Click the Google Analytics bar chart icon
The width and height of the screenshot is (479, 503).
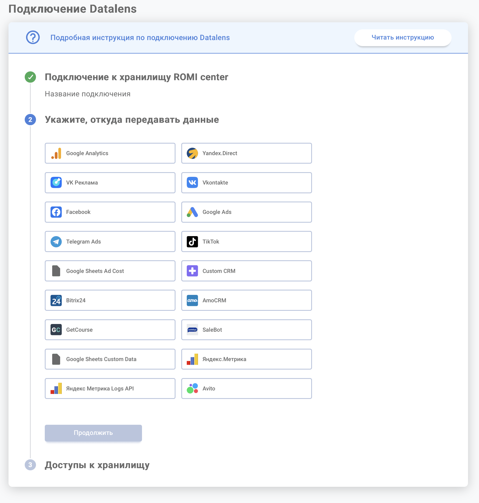56,153
